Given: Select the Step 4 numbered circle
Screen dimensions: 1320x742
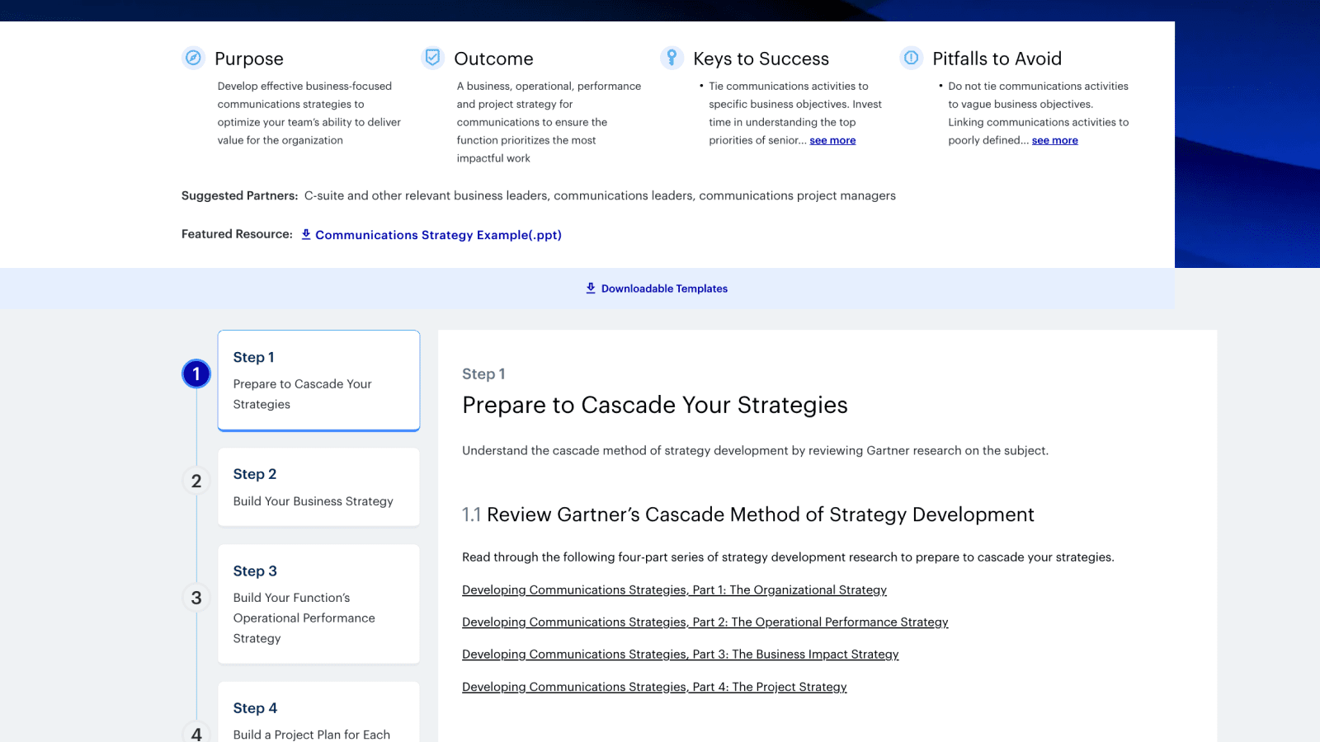Looking at the screenshot, I should click(196, 735).
